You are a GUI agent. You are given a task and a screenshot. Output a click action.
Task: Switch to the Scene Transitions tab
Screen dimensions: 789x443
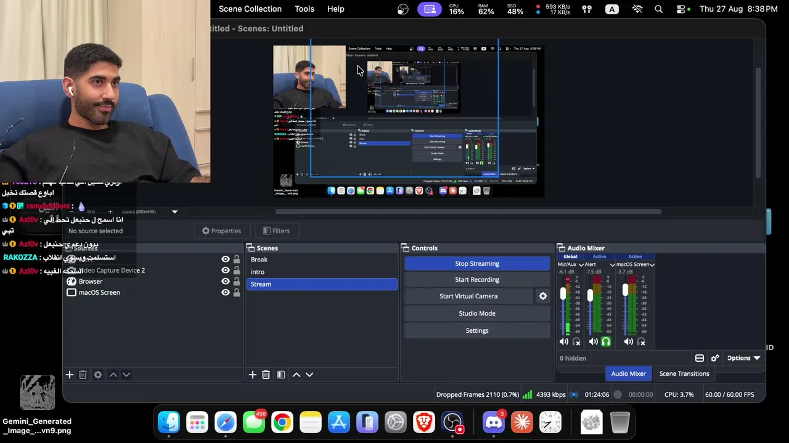point(684,373)
